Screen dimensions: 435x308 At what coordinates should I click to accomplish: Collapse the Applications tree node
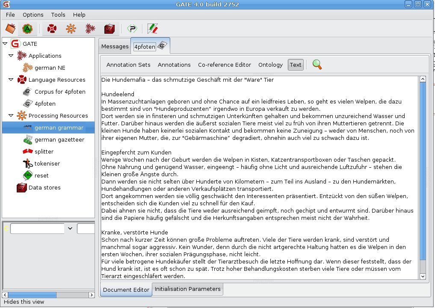pyautogui.click(x=11, y=56)
